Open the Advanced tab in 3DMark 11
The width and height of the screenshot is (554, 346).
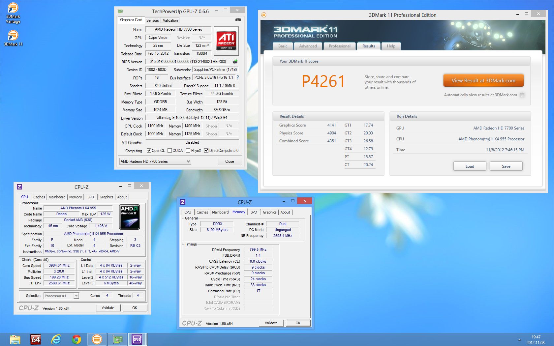pos(308,46)
